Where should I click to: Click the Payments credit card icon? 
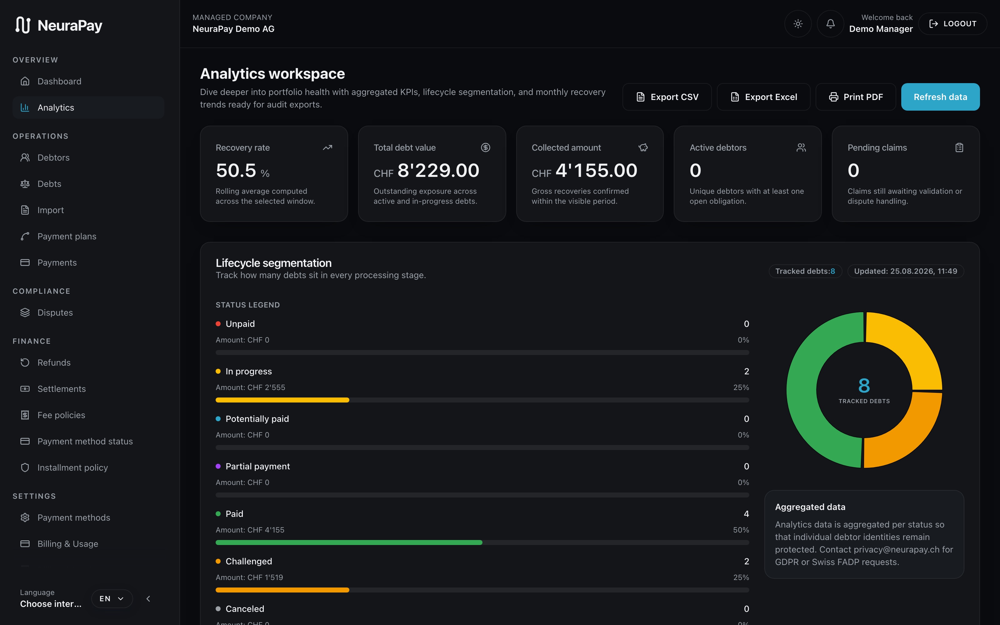point(25,262)
